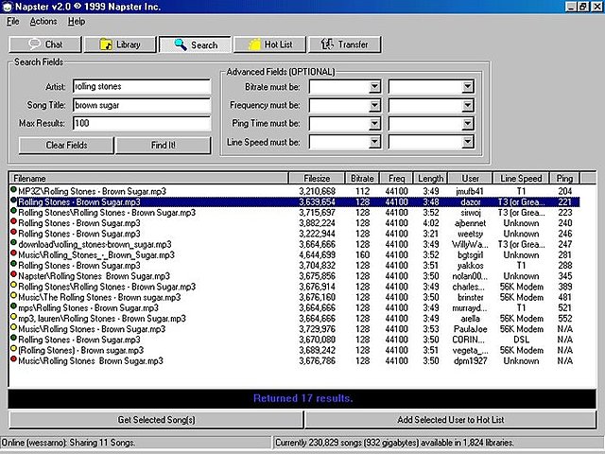
Task: Click the Song Title input field
Action: click(x=142, y=105)
